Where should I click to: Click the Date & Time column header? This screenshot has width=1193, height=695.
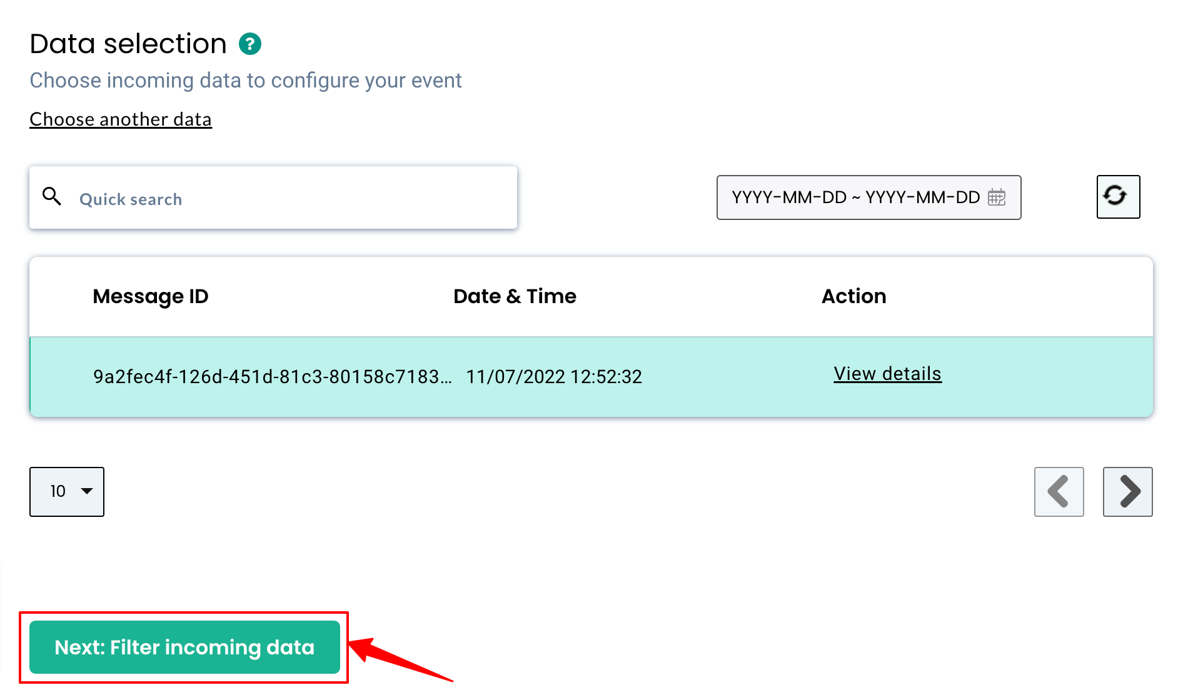(x=515, y=296)
